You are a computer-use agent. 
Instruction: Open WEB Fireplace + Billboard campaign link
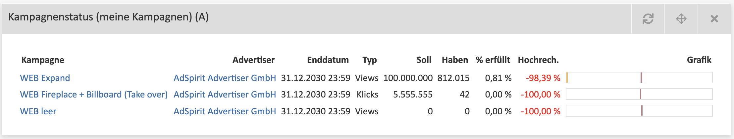coord(94,95)
